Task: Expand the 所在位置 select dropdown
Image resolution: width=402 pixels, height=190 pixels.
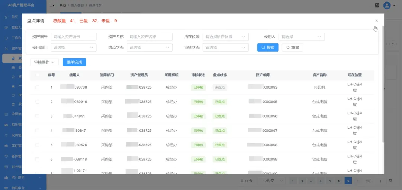Action: [226, 37]
